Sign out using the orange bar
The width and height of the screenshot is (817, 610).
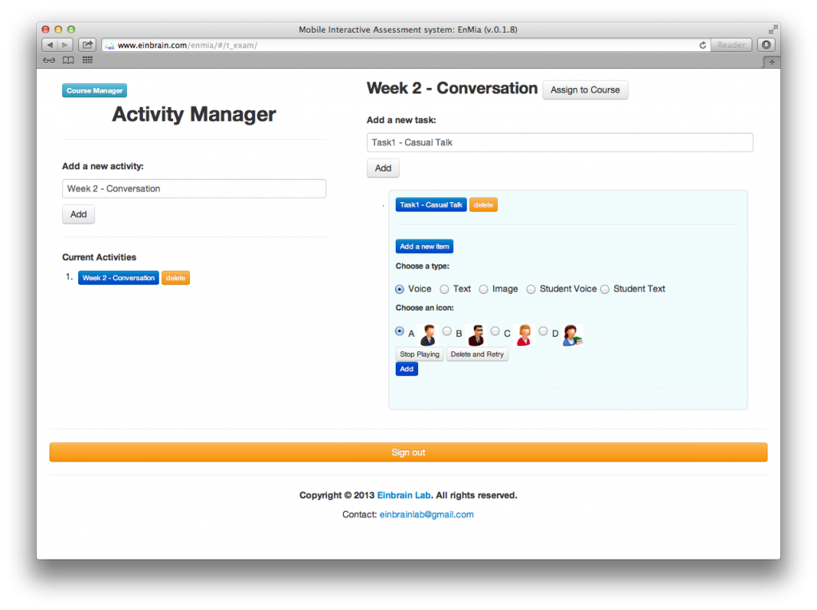click(x=408, y=452)
